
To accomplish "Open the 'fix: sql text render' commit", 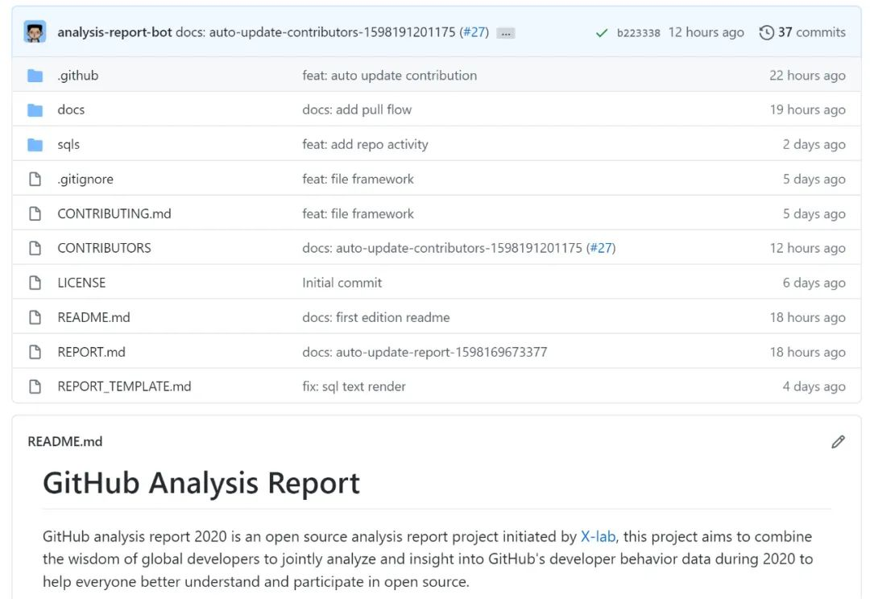I will pos(354,386).
